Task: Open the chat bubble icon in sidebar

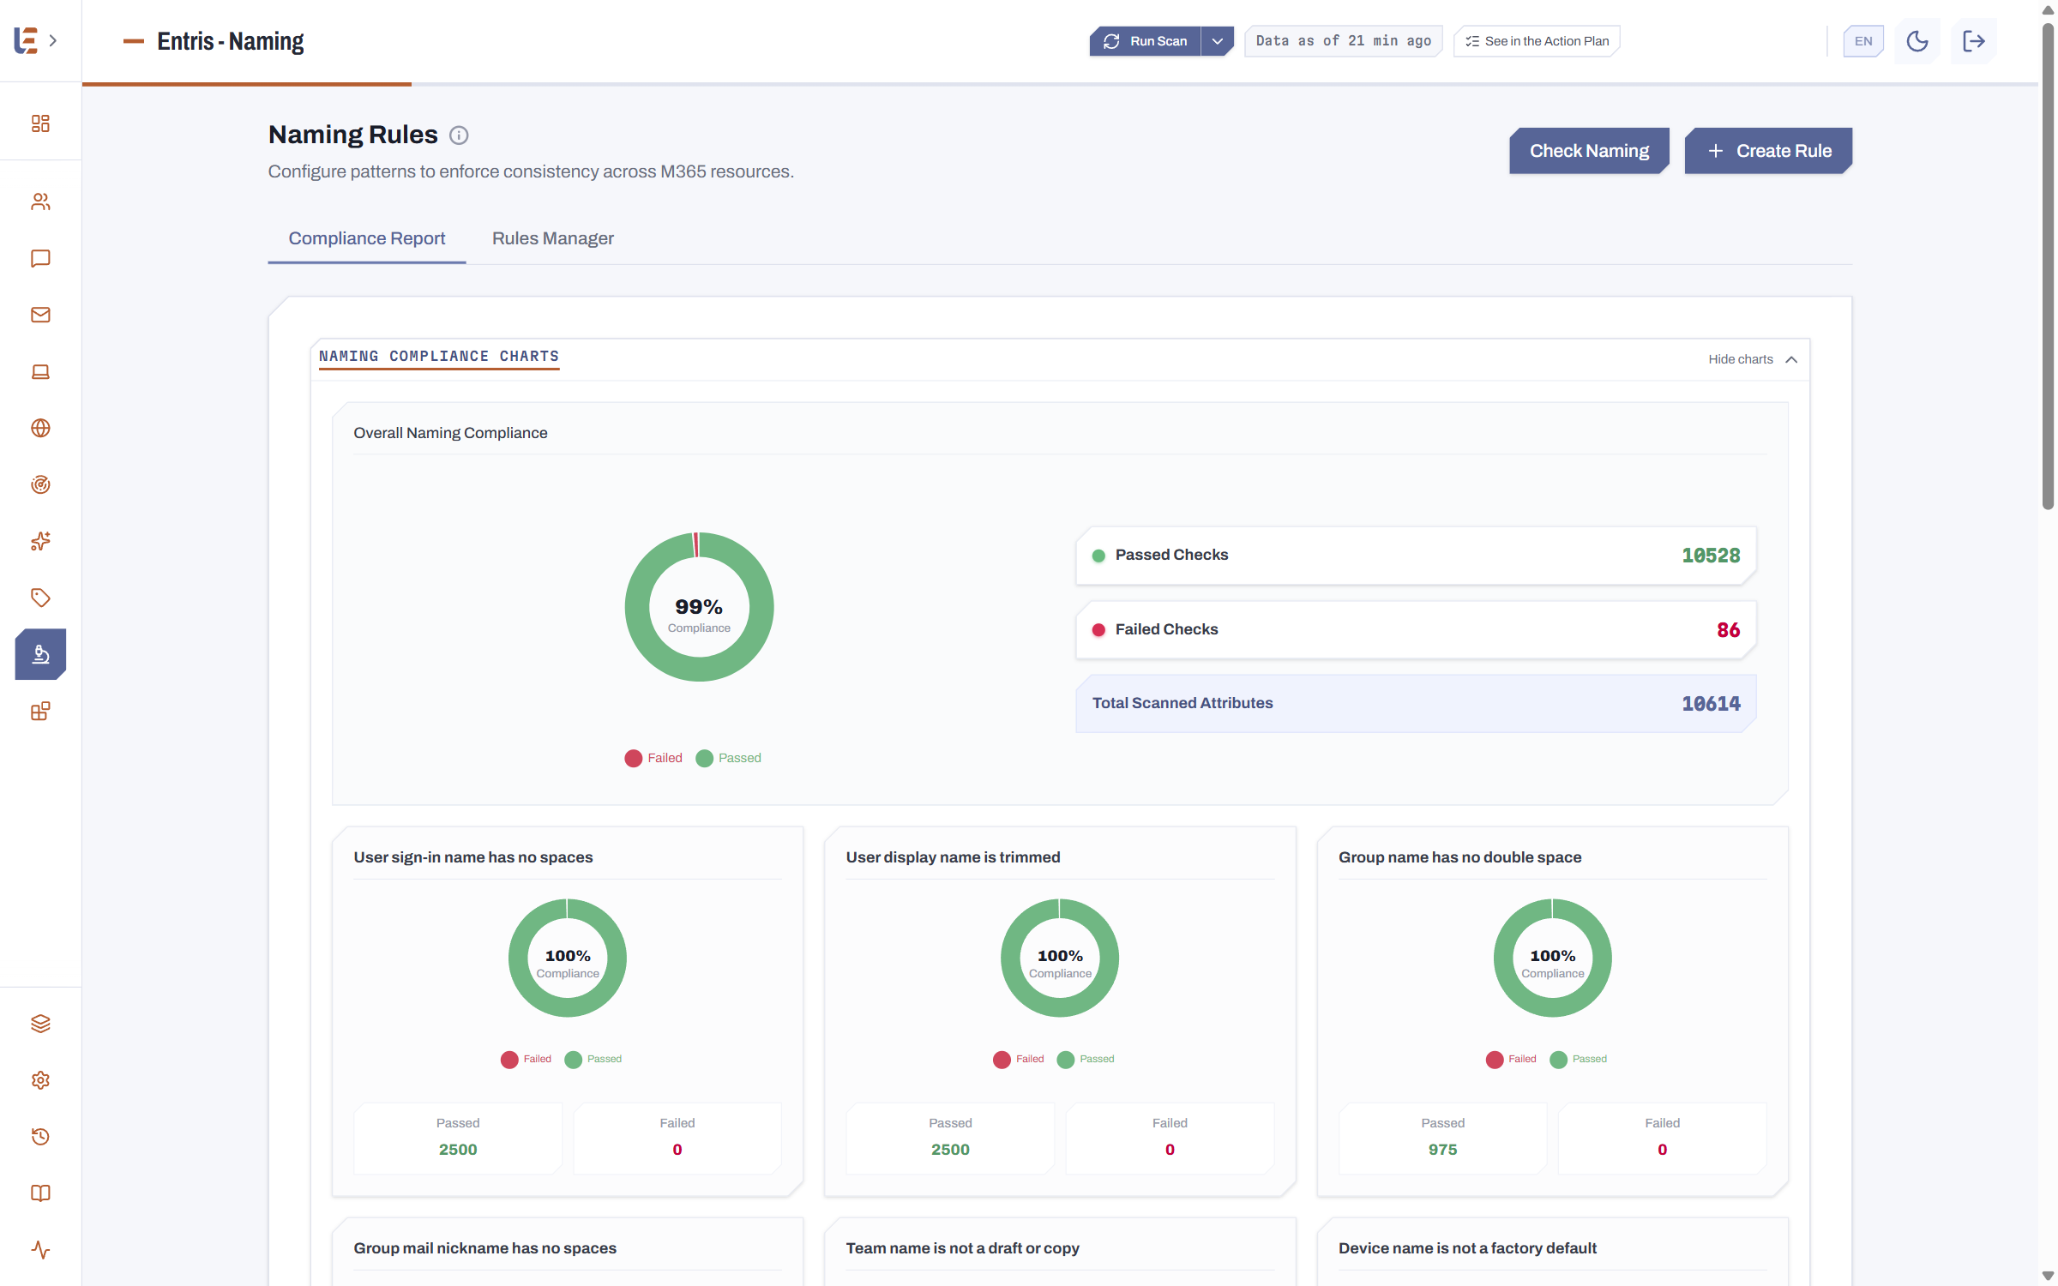Action: tap(40, 258)
